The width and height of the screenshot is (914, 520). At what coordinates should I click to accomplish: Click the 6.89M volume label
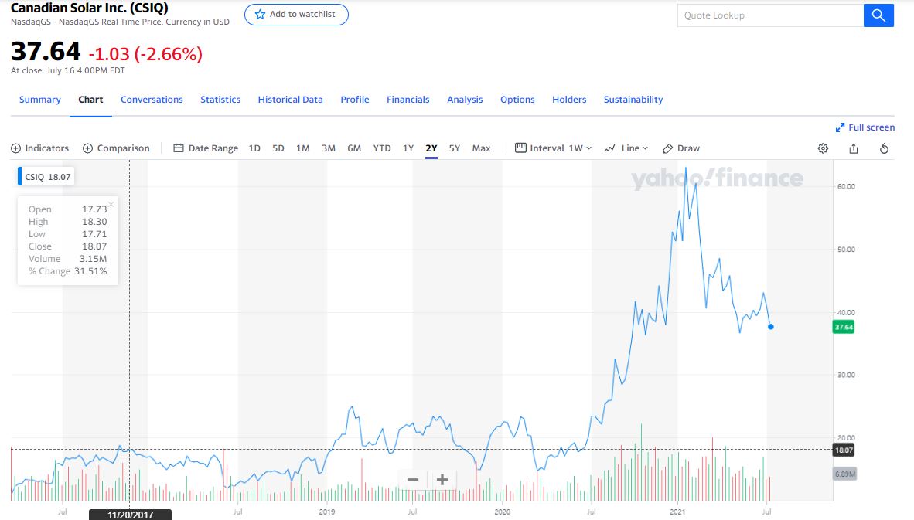coord(844,474)
